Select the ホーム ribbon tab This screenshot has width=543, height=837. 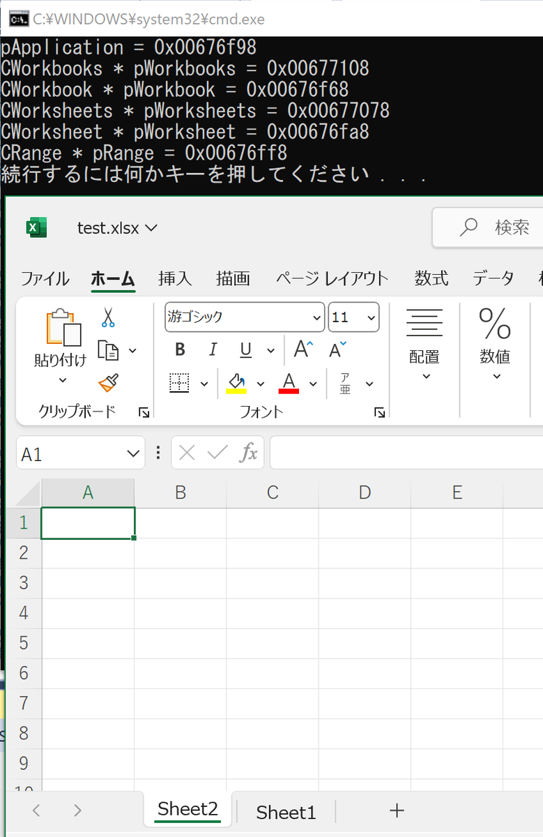point(113,278)
